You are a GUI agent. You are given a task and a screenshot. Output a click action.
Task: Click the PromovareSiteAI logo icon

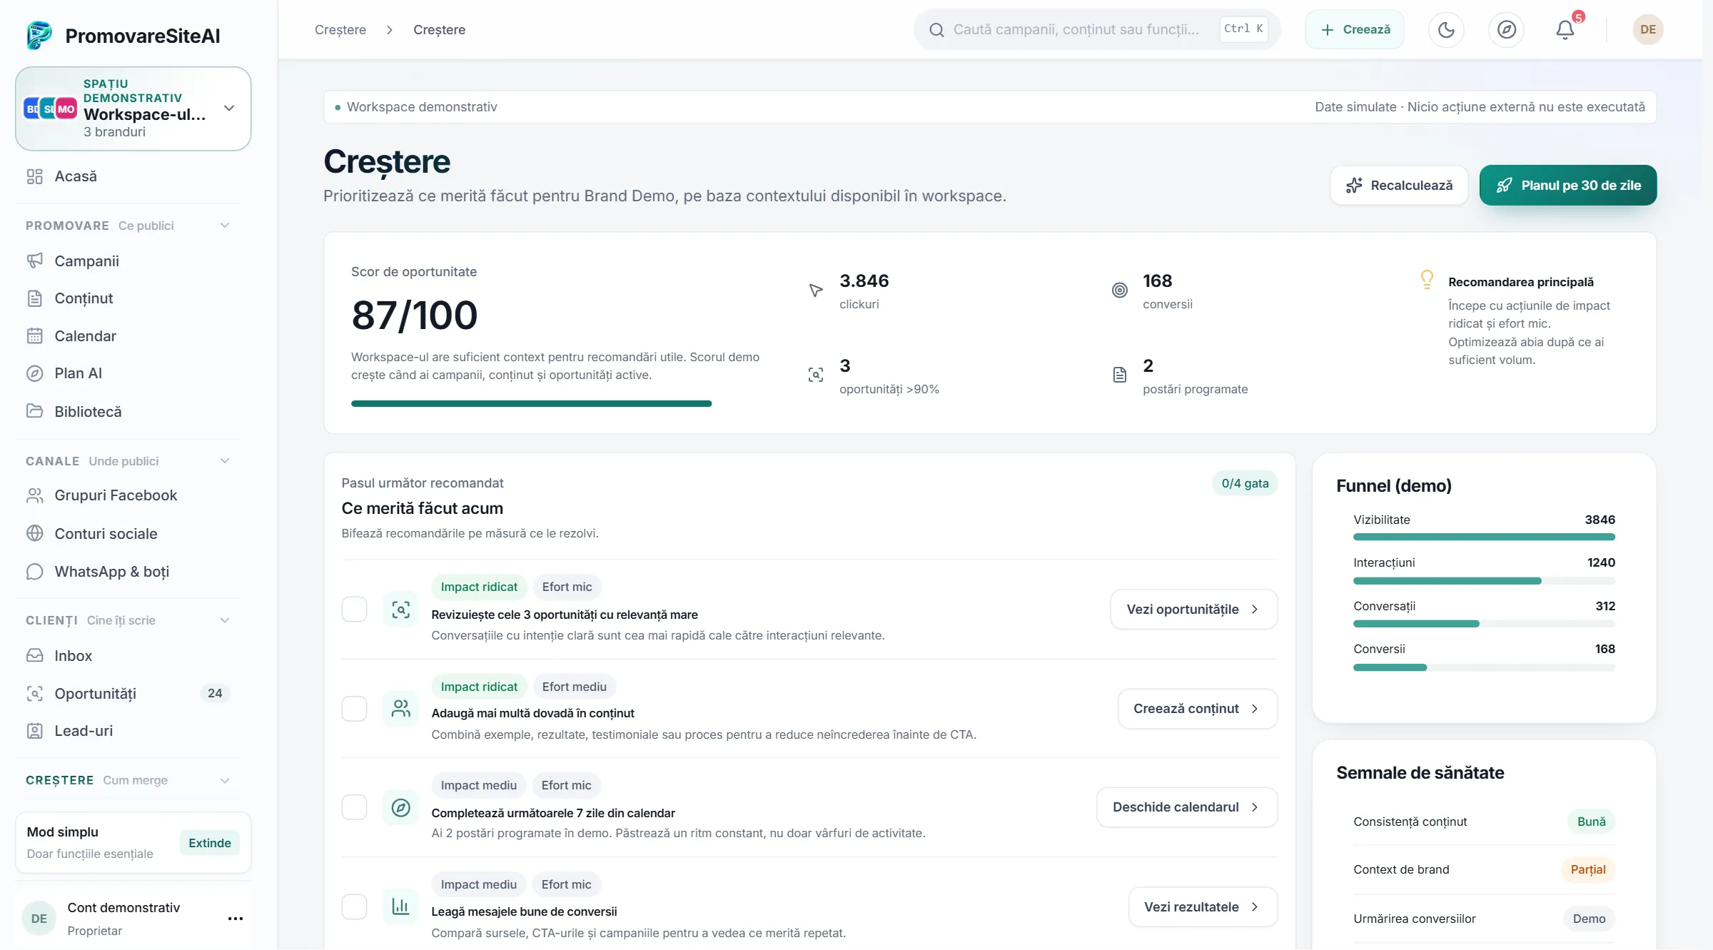click(39, 35)
